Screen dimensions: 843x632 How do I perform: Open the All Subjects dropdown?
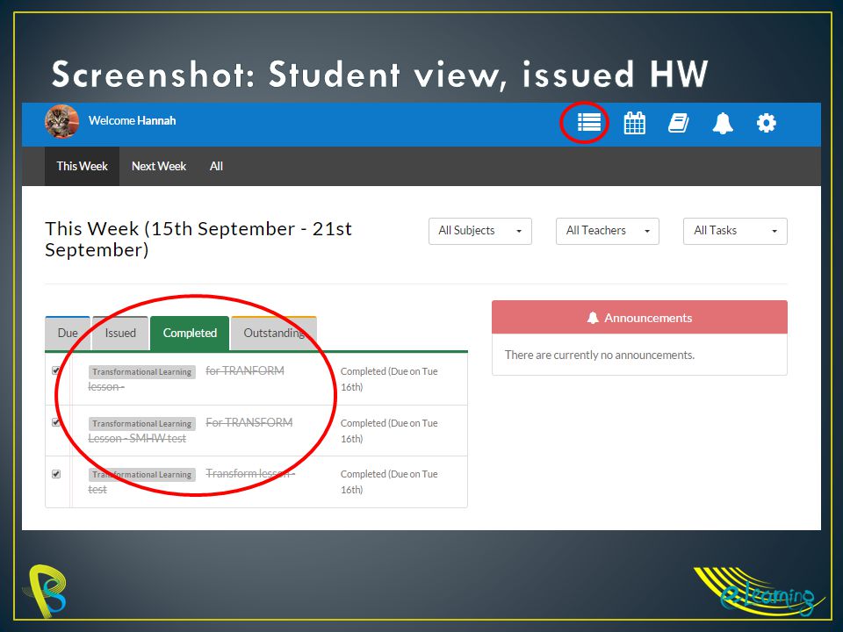pos(480,231)
